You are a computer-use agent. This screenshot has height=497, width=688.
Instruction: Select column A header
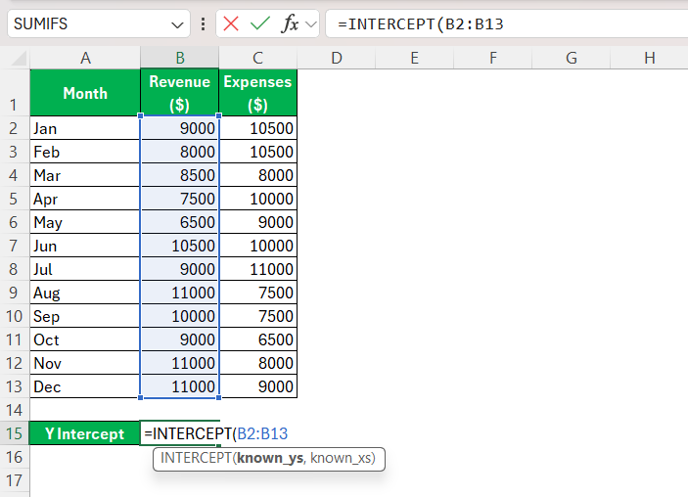coord(85,58)
